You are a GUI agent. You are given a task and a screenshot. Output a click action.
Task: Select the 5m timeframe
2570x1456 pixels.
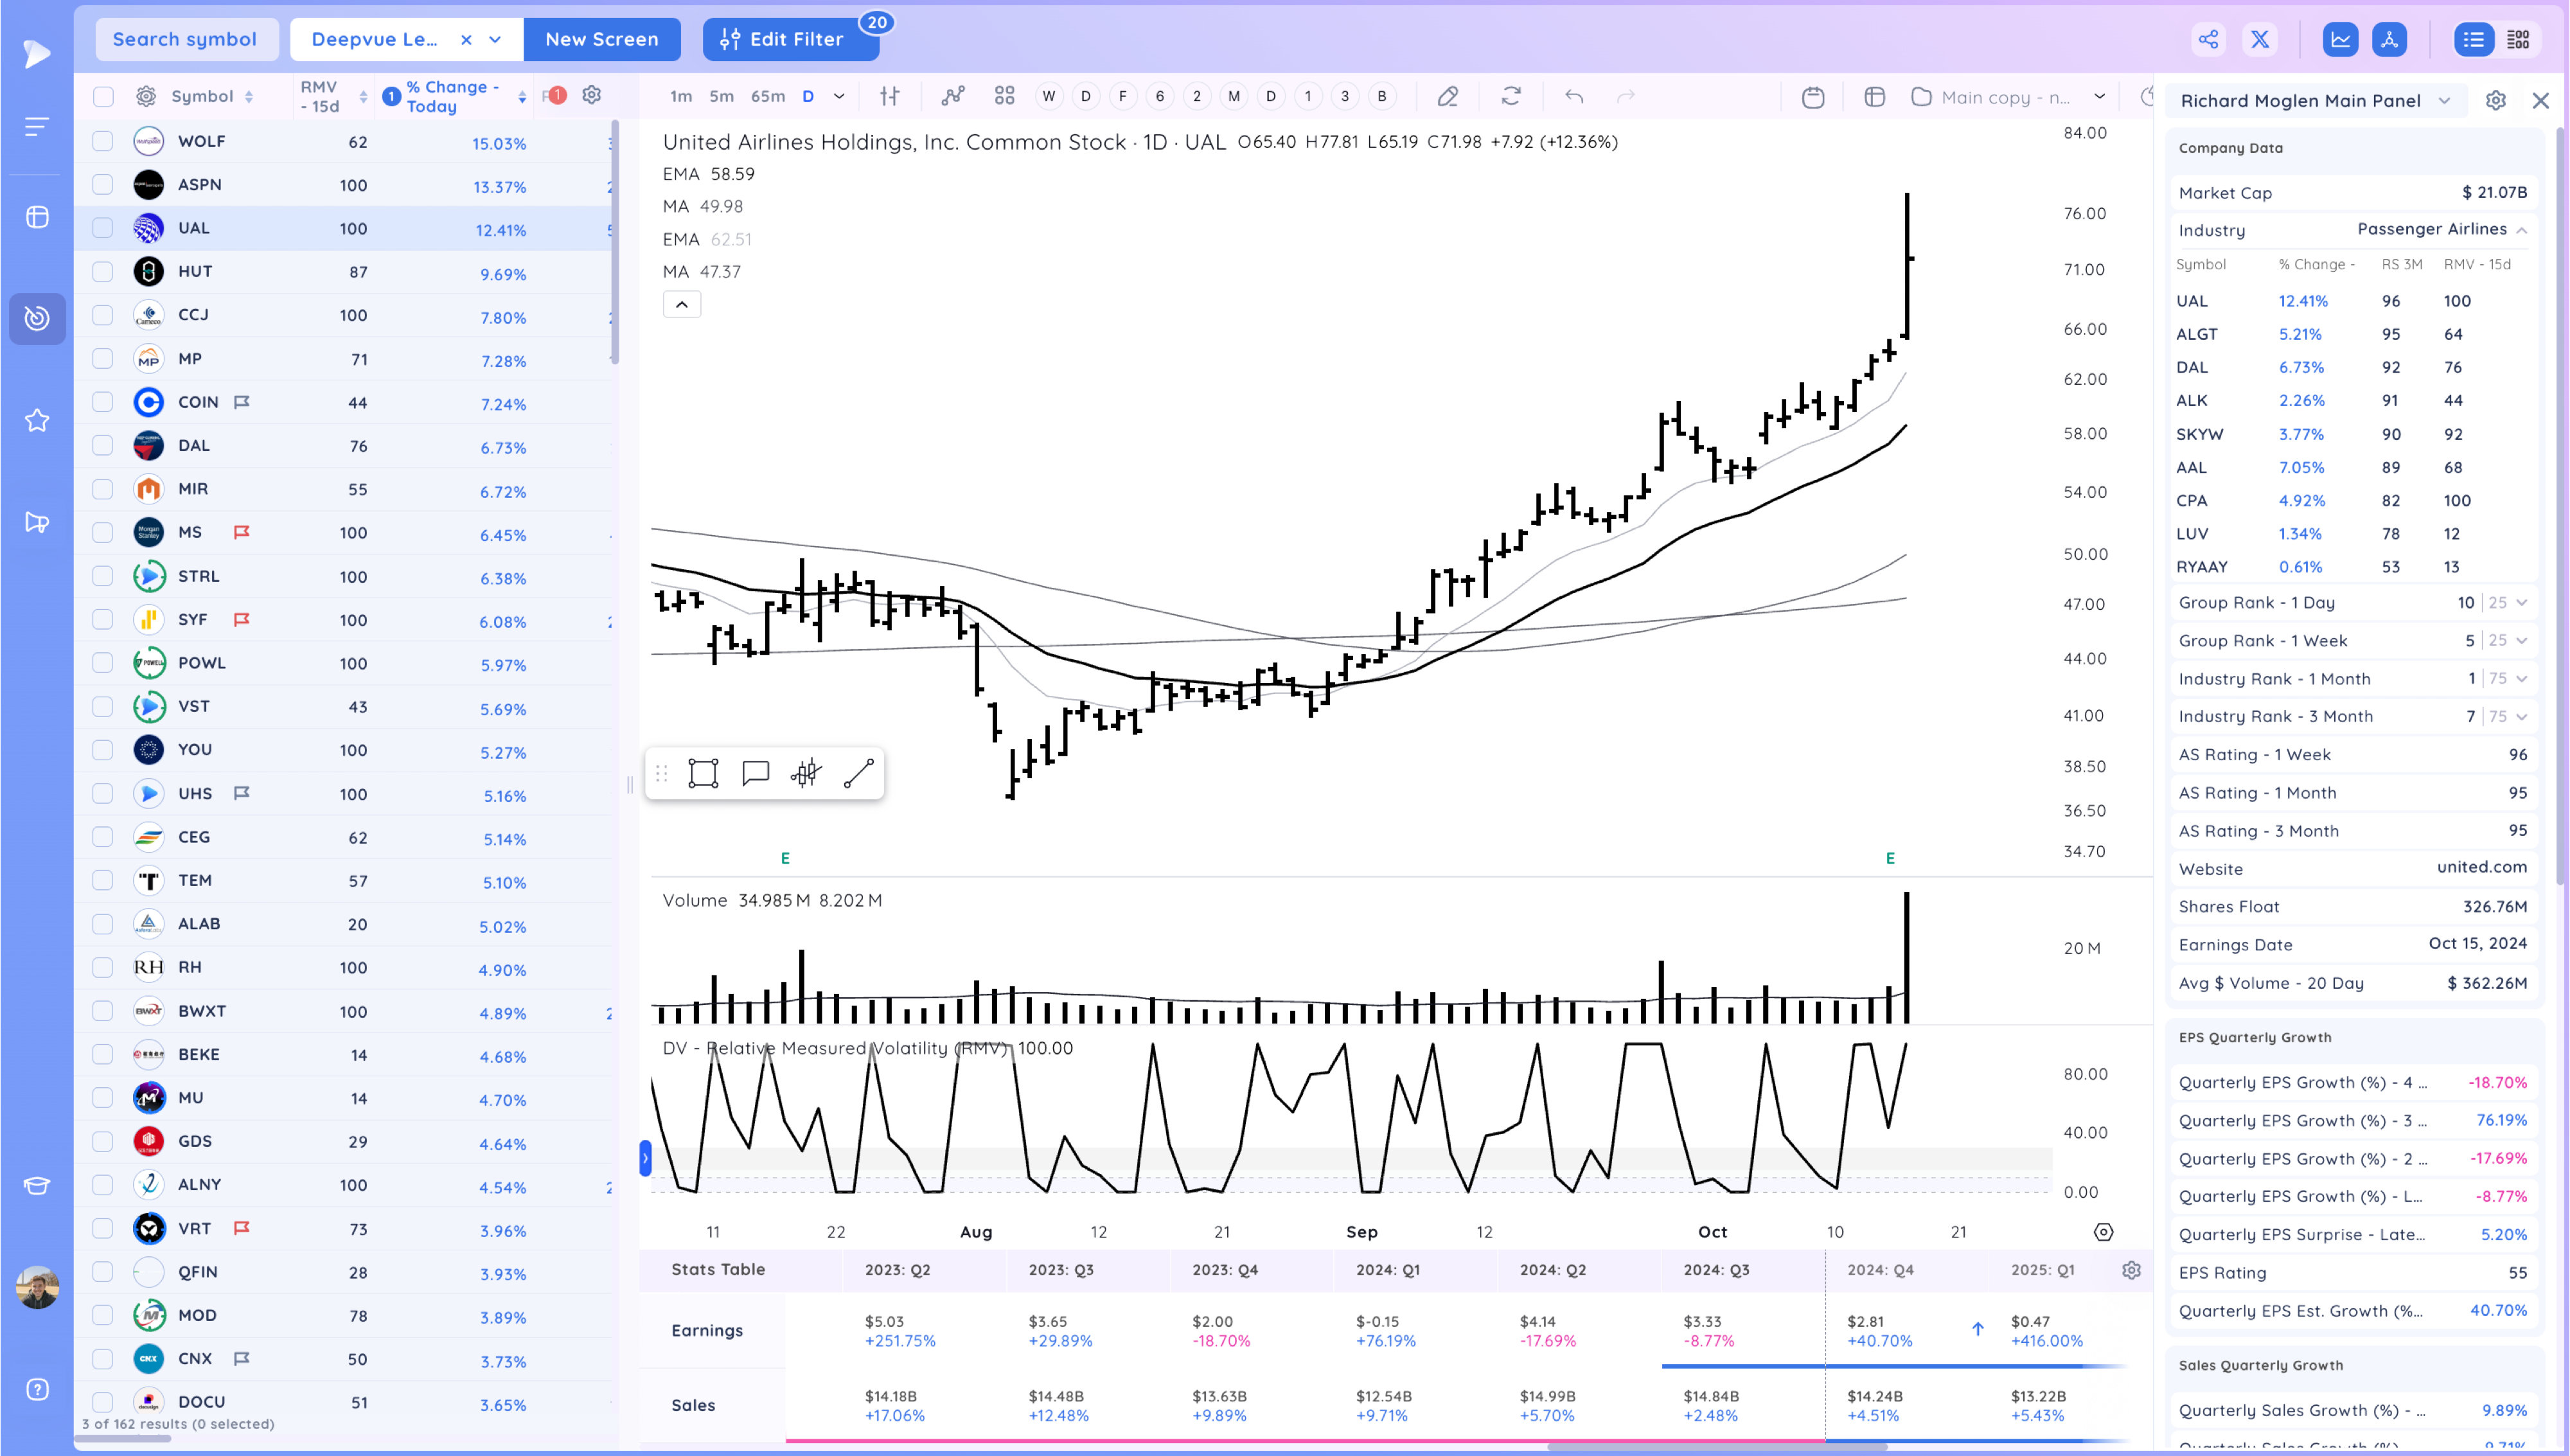click(721, 96)
